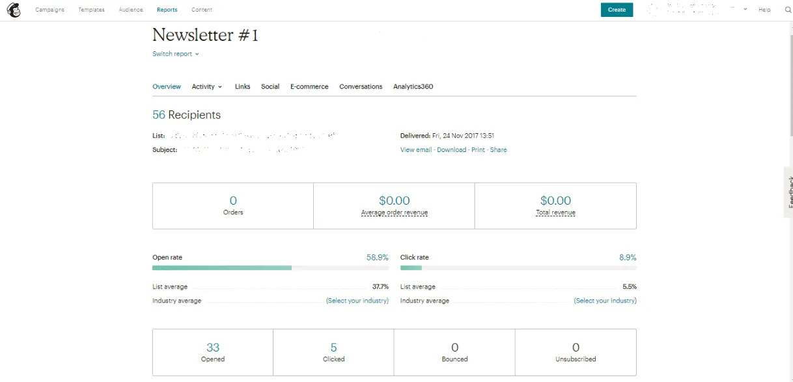The width and height of the screenshot is (793, 382).
Task: Open the Audience section
Action: pyautogui.click(x=130, y=10)
